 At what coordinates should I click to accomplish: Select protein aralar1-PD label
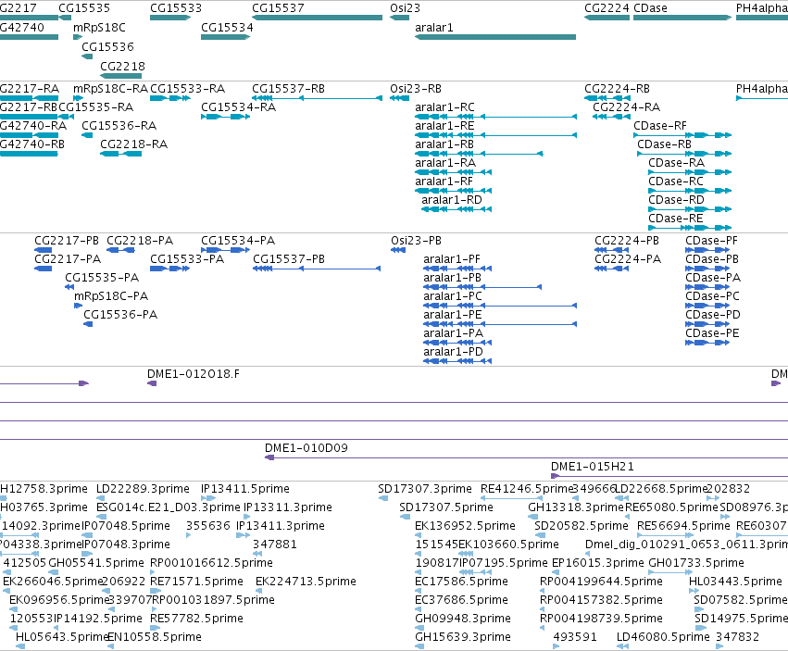[x=454, y=352]
